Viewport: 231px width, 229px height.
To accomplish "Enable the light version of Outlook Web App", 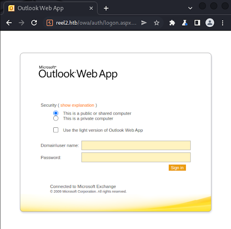I will coord(56,130).
